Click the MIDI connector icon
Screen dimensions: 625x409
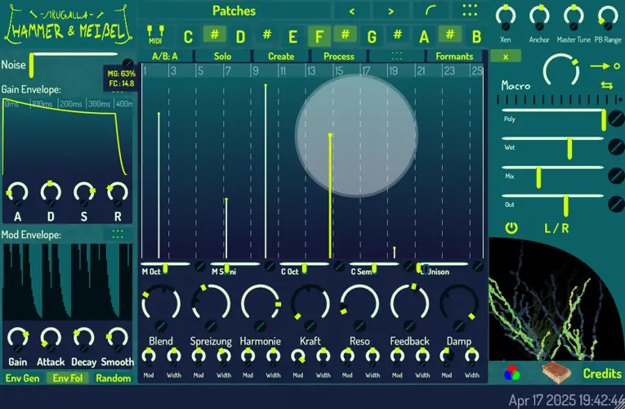point(155,34)
